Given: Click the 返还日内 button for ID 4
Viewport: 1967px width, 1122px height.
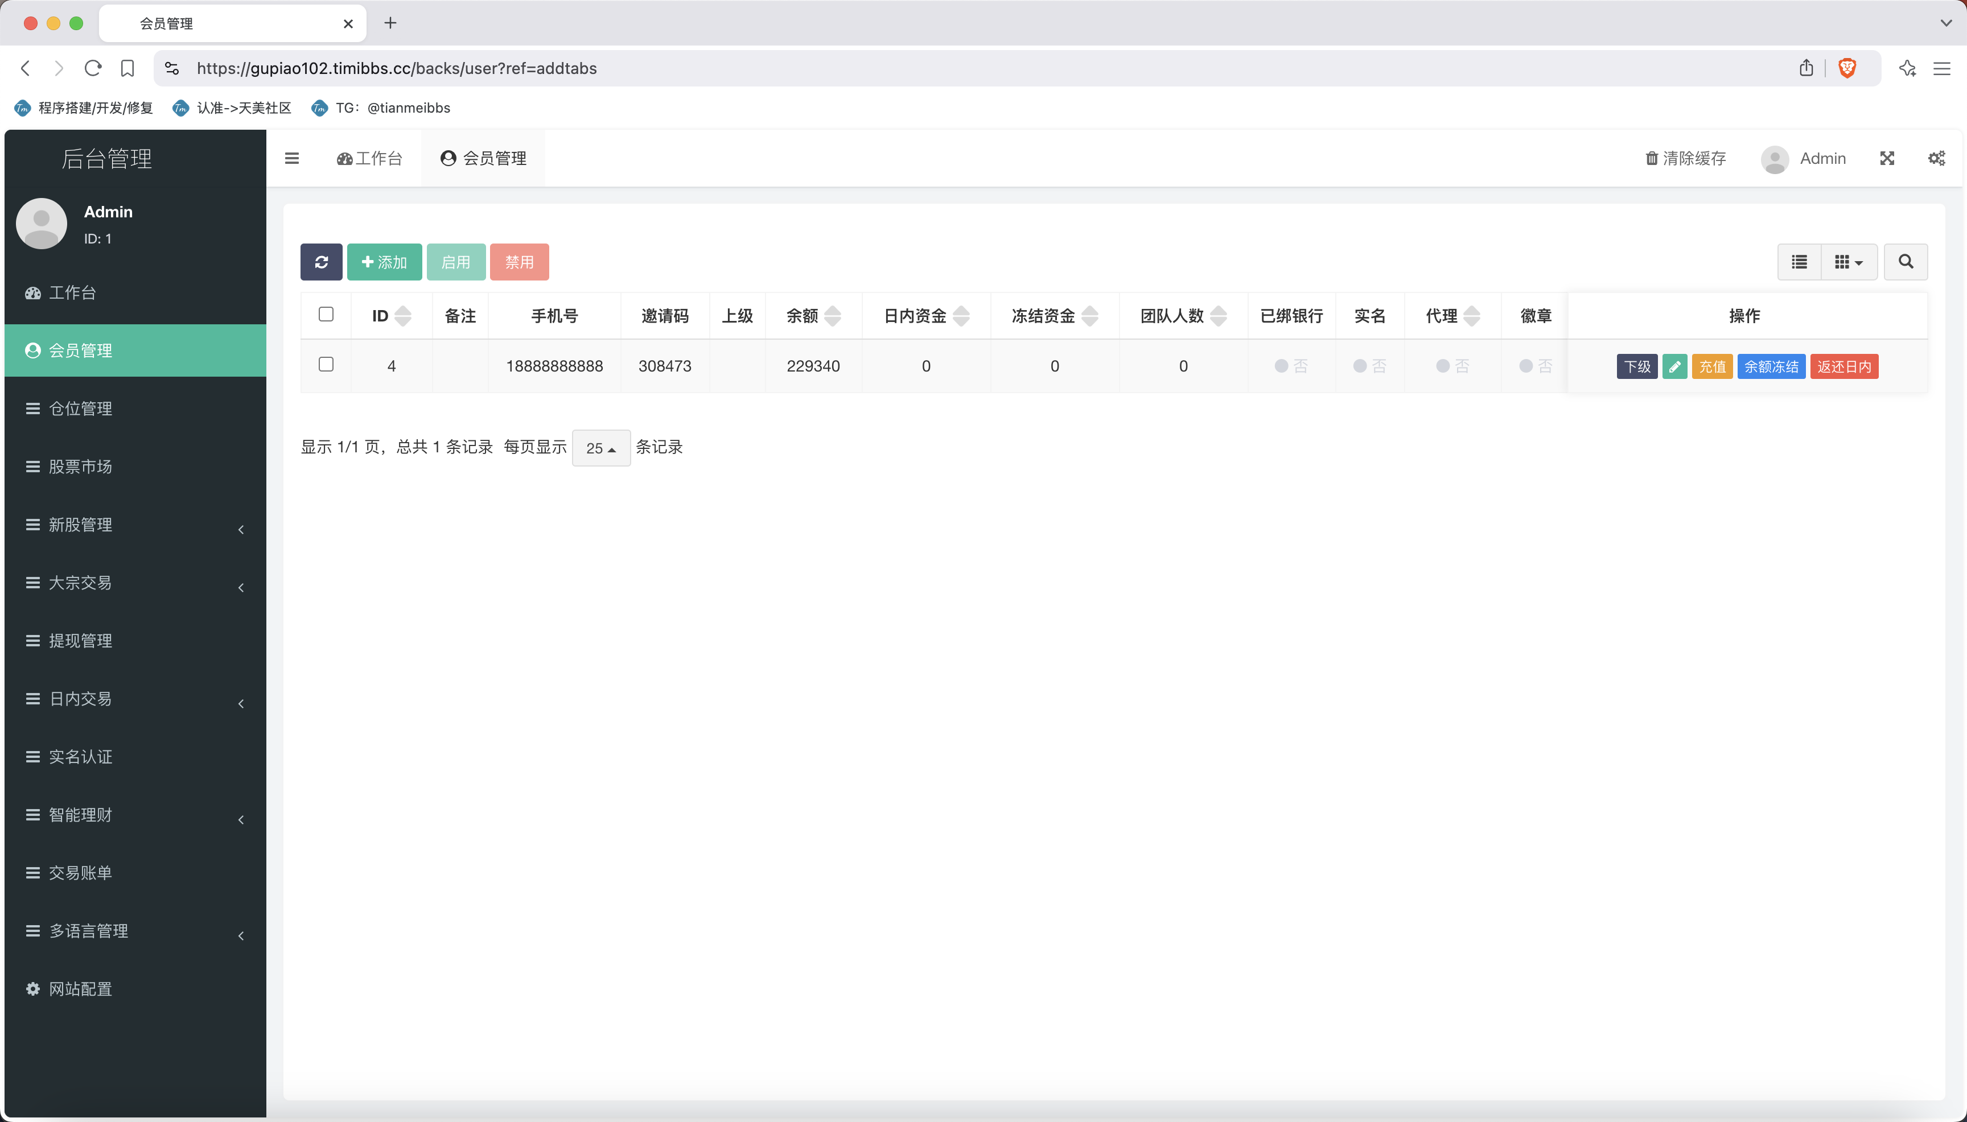Looking at the screenshot, I should tap(1843, 366).
